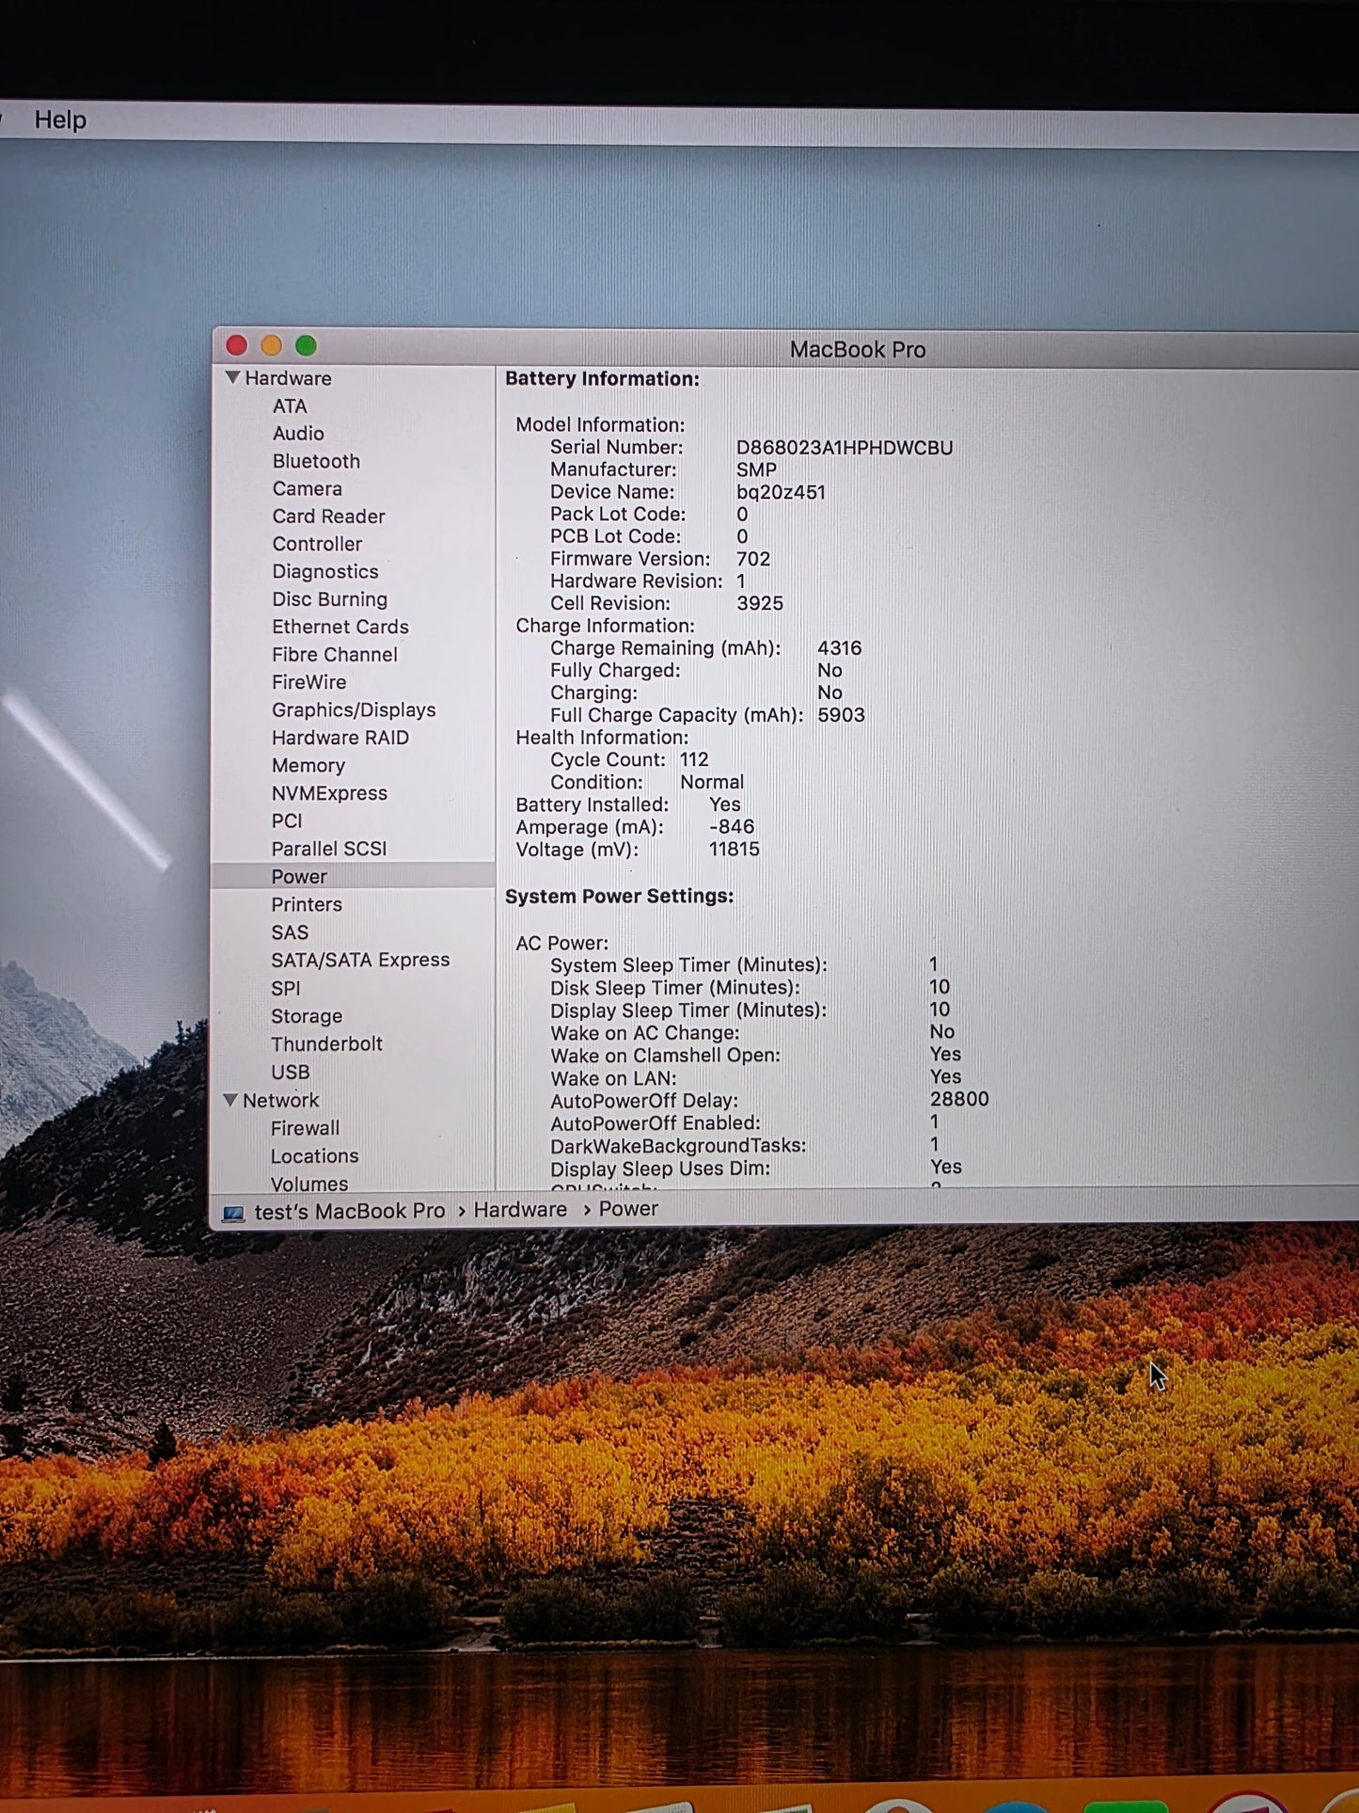Select Bluetooth in the sidebar
1359x1813 pixels.
click(316, 461)
